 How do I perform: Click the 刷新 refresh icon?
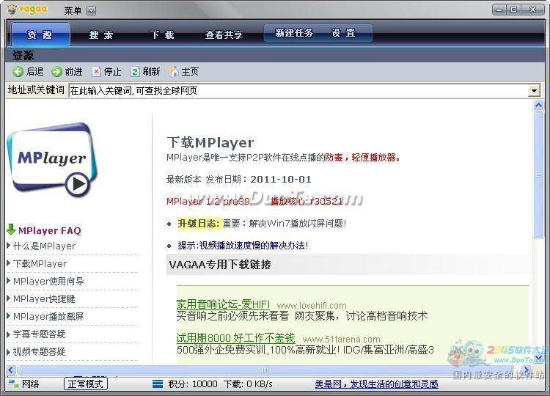point(135,72)
